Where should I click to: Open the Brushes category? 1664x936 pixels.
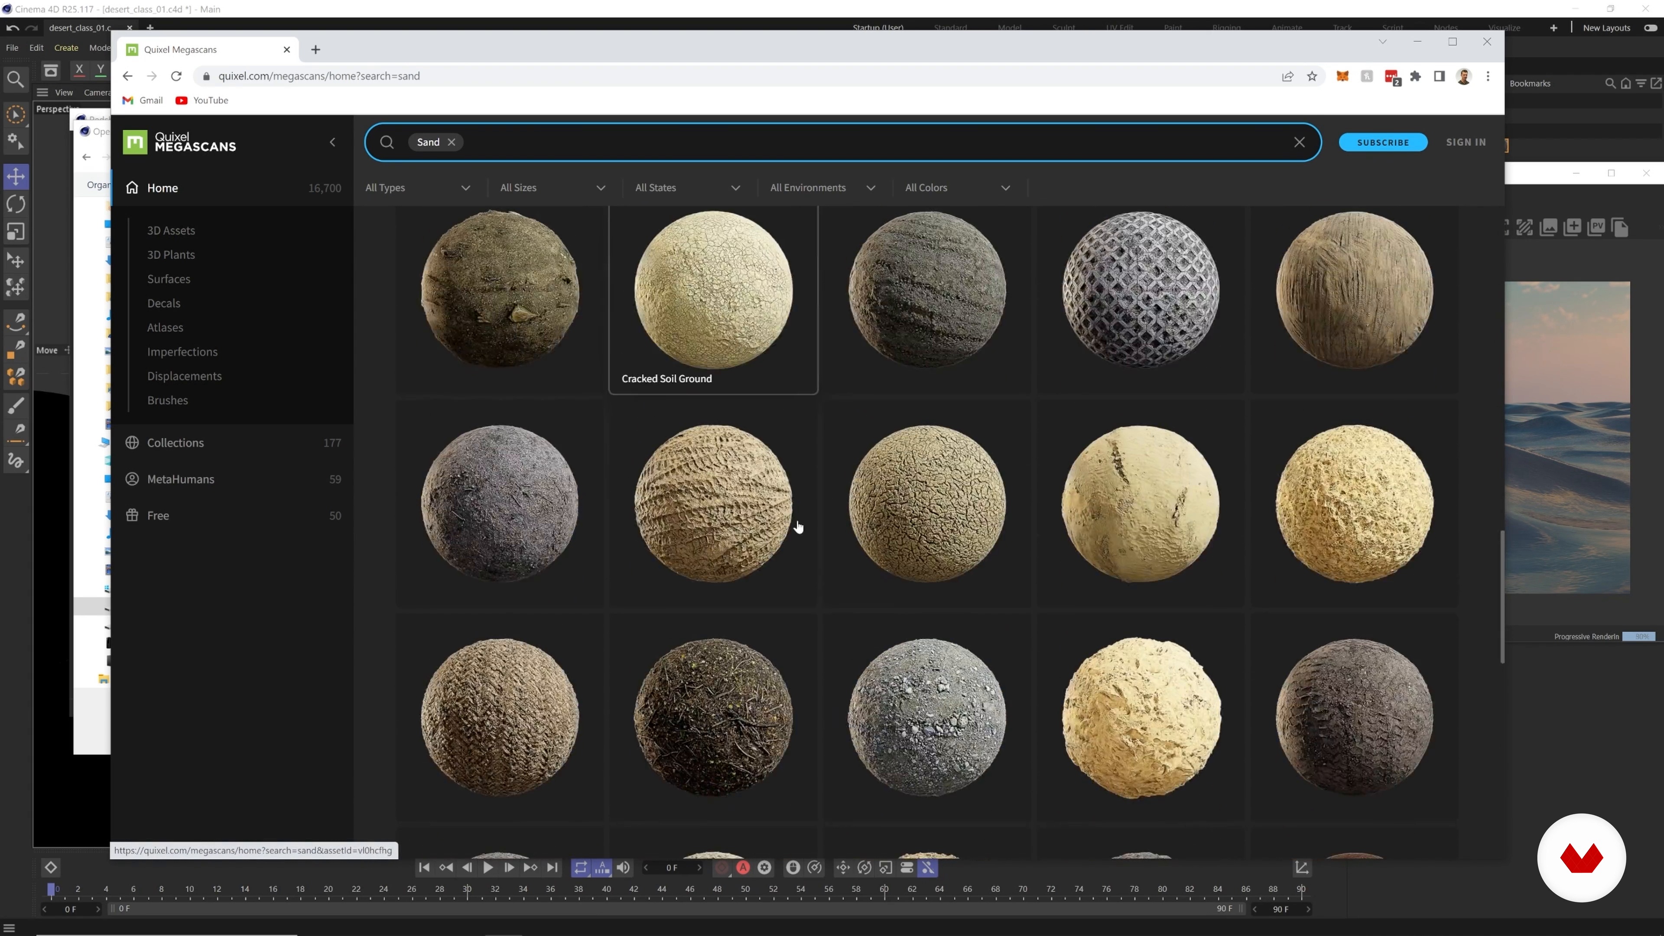167,400
